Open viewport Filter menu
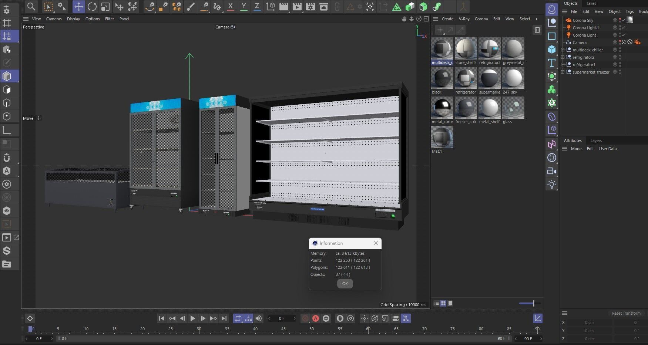Viewport: 648px width, 345px height. [x=110, y=19]
